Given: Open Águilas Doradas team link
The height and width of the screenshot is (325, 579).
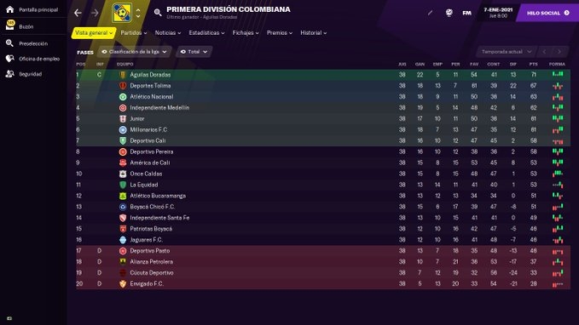Looking at the screenshot, I should (150, 75).
